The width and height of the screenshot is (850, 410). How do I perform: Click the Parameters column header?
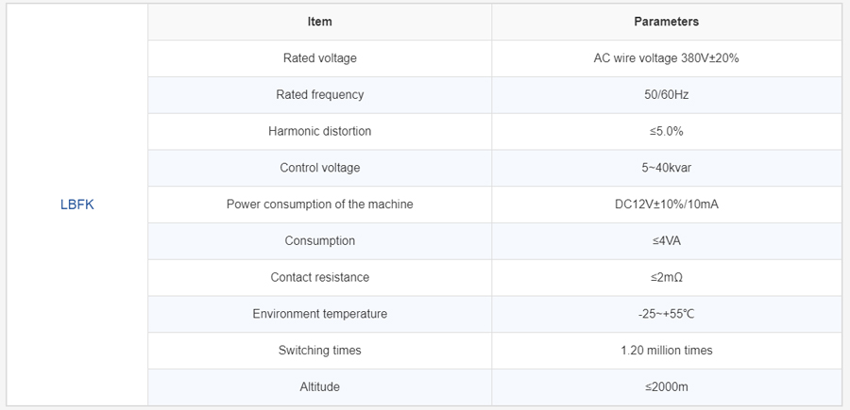pos(666,22)
